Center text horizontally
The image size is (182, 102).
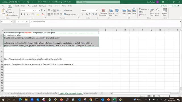[52, 14]
